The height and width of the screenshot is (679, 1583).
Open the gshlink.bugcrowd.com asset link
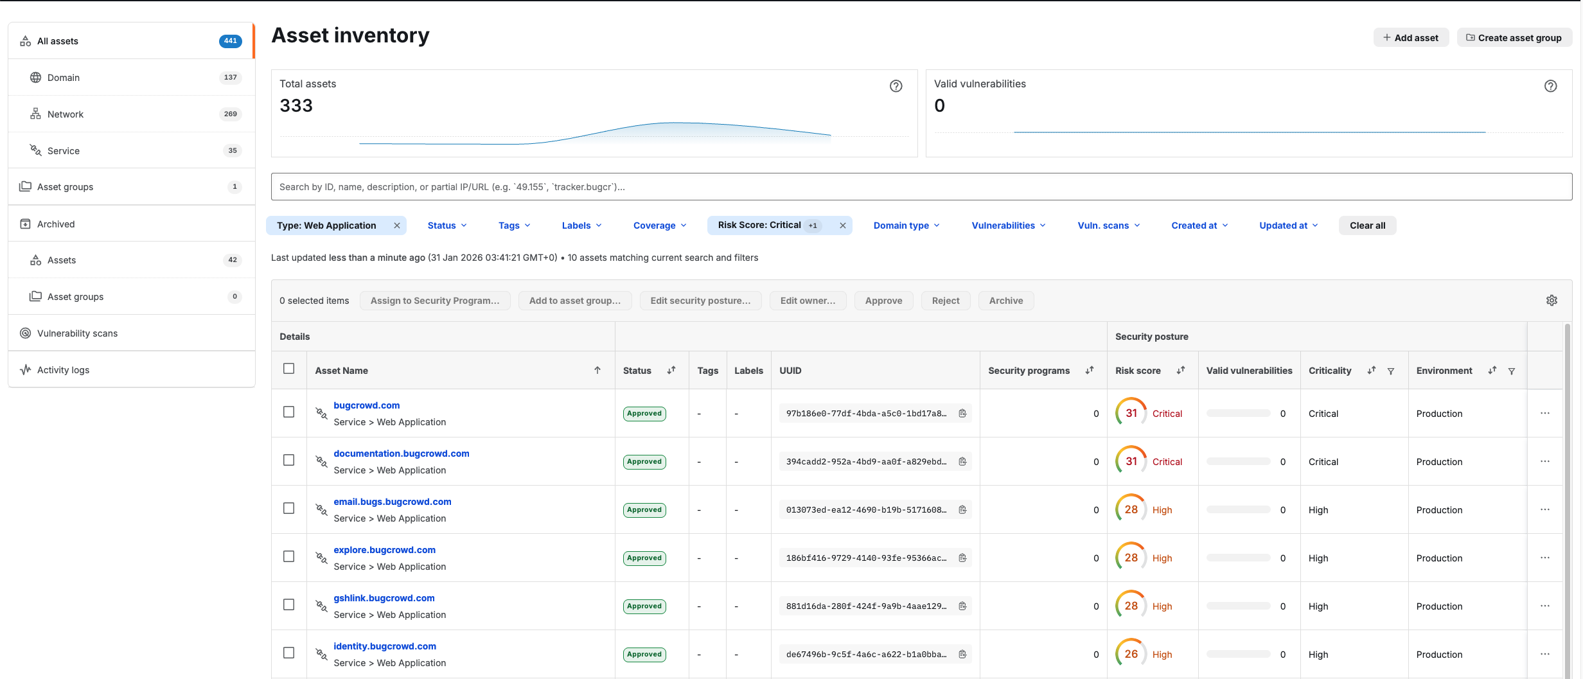[384, 598]
